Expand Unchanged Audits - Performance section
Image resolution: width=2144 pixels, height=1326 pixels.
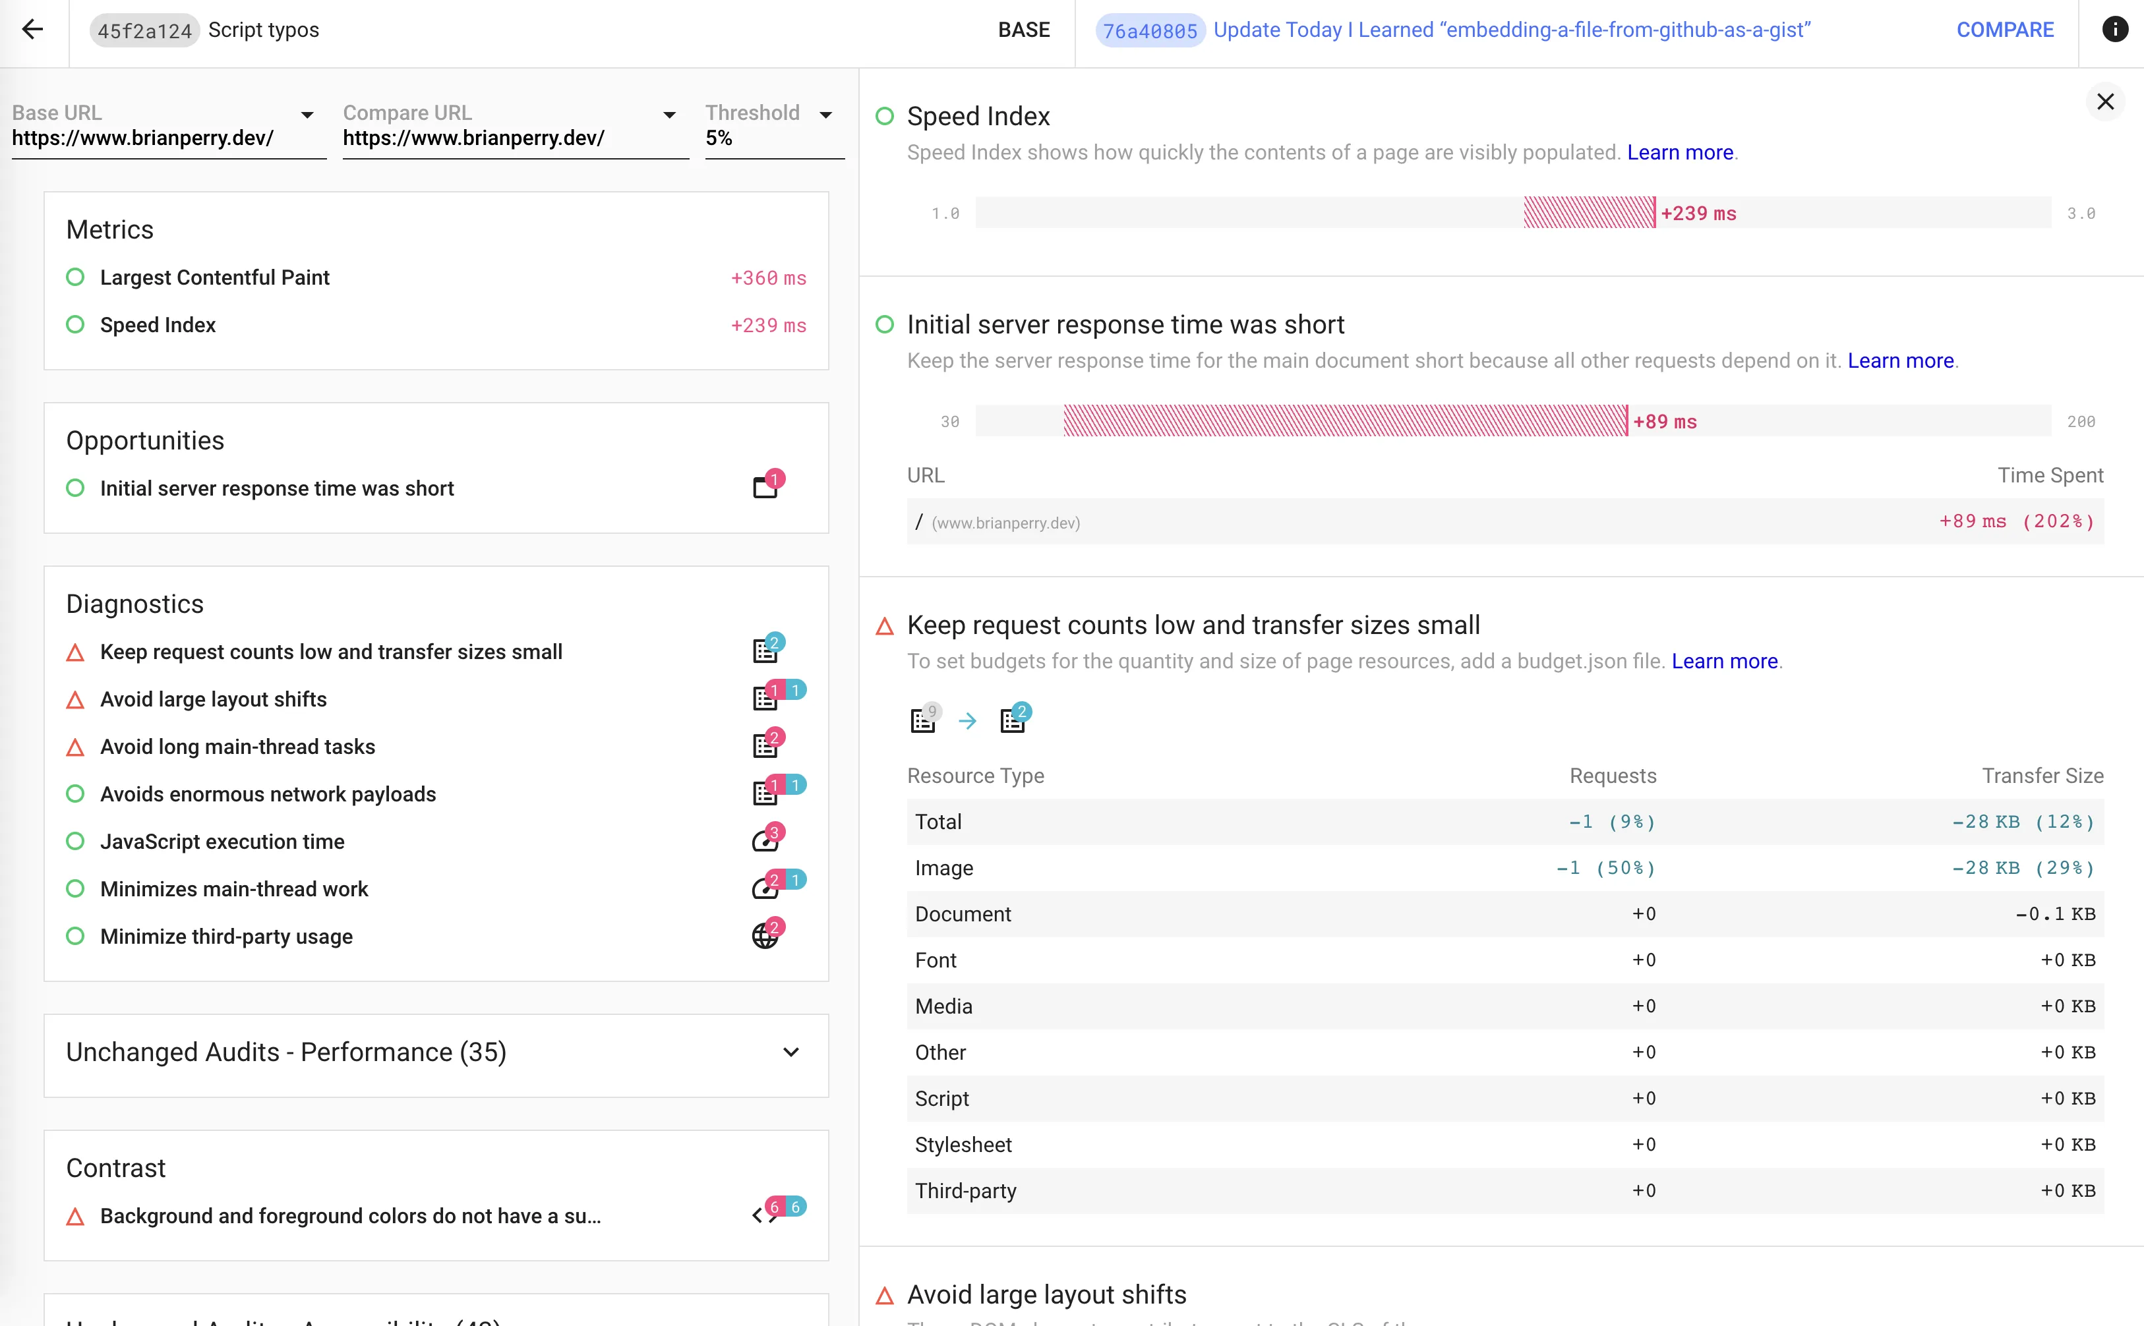click(x=790, y=1051)
